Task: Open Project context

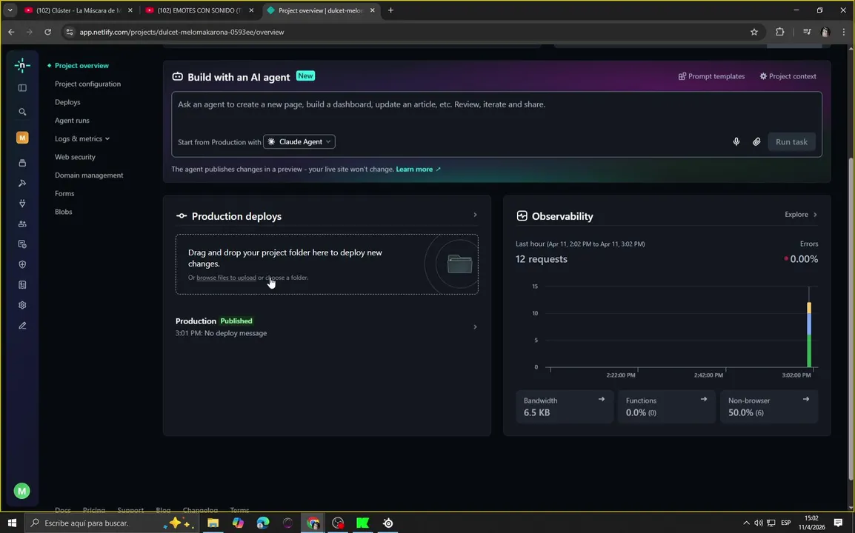Action: pyautogui.click(x=788, y=76)
